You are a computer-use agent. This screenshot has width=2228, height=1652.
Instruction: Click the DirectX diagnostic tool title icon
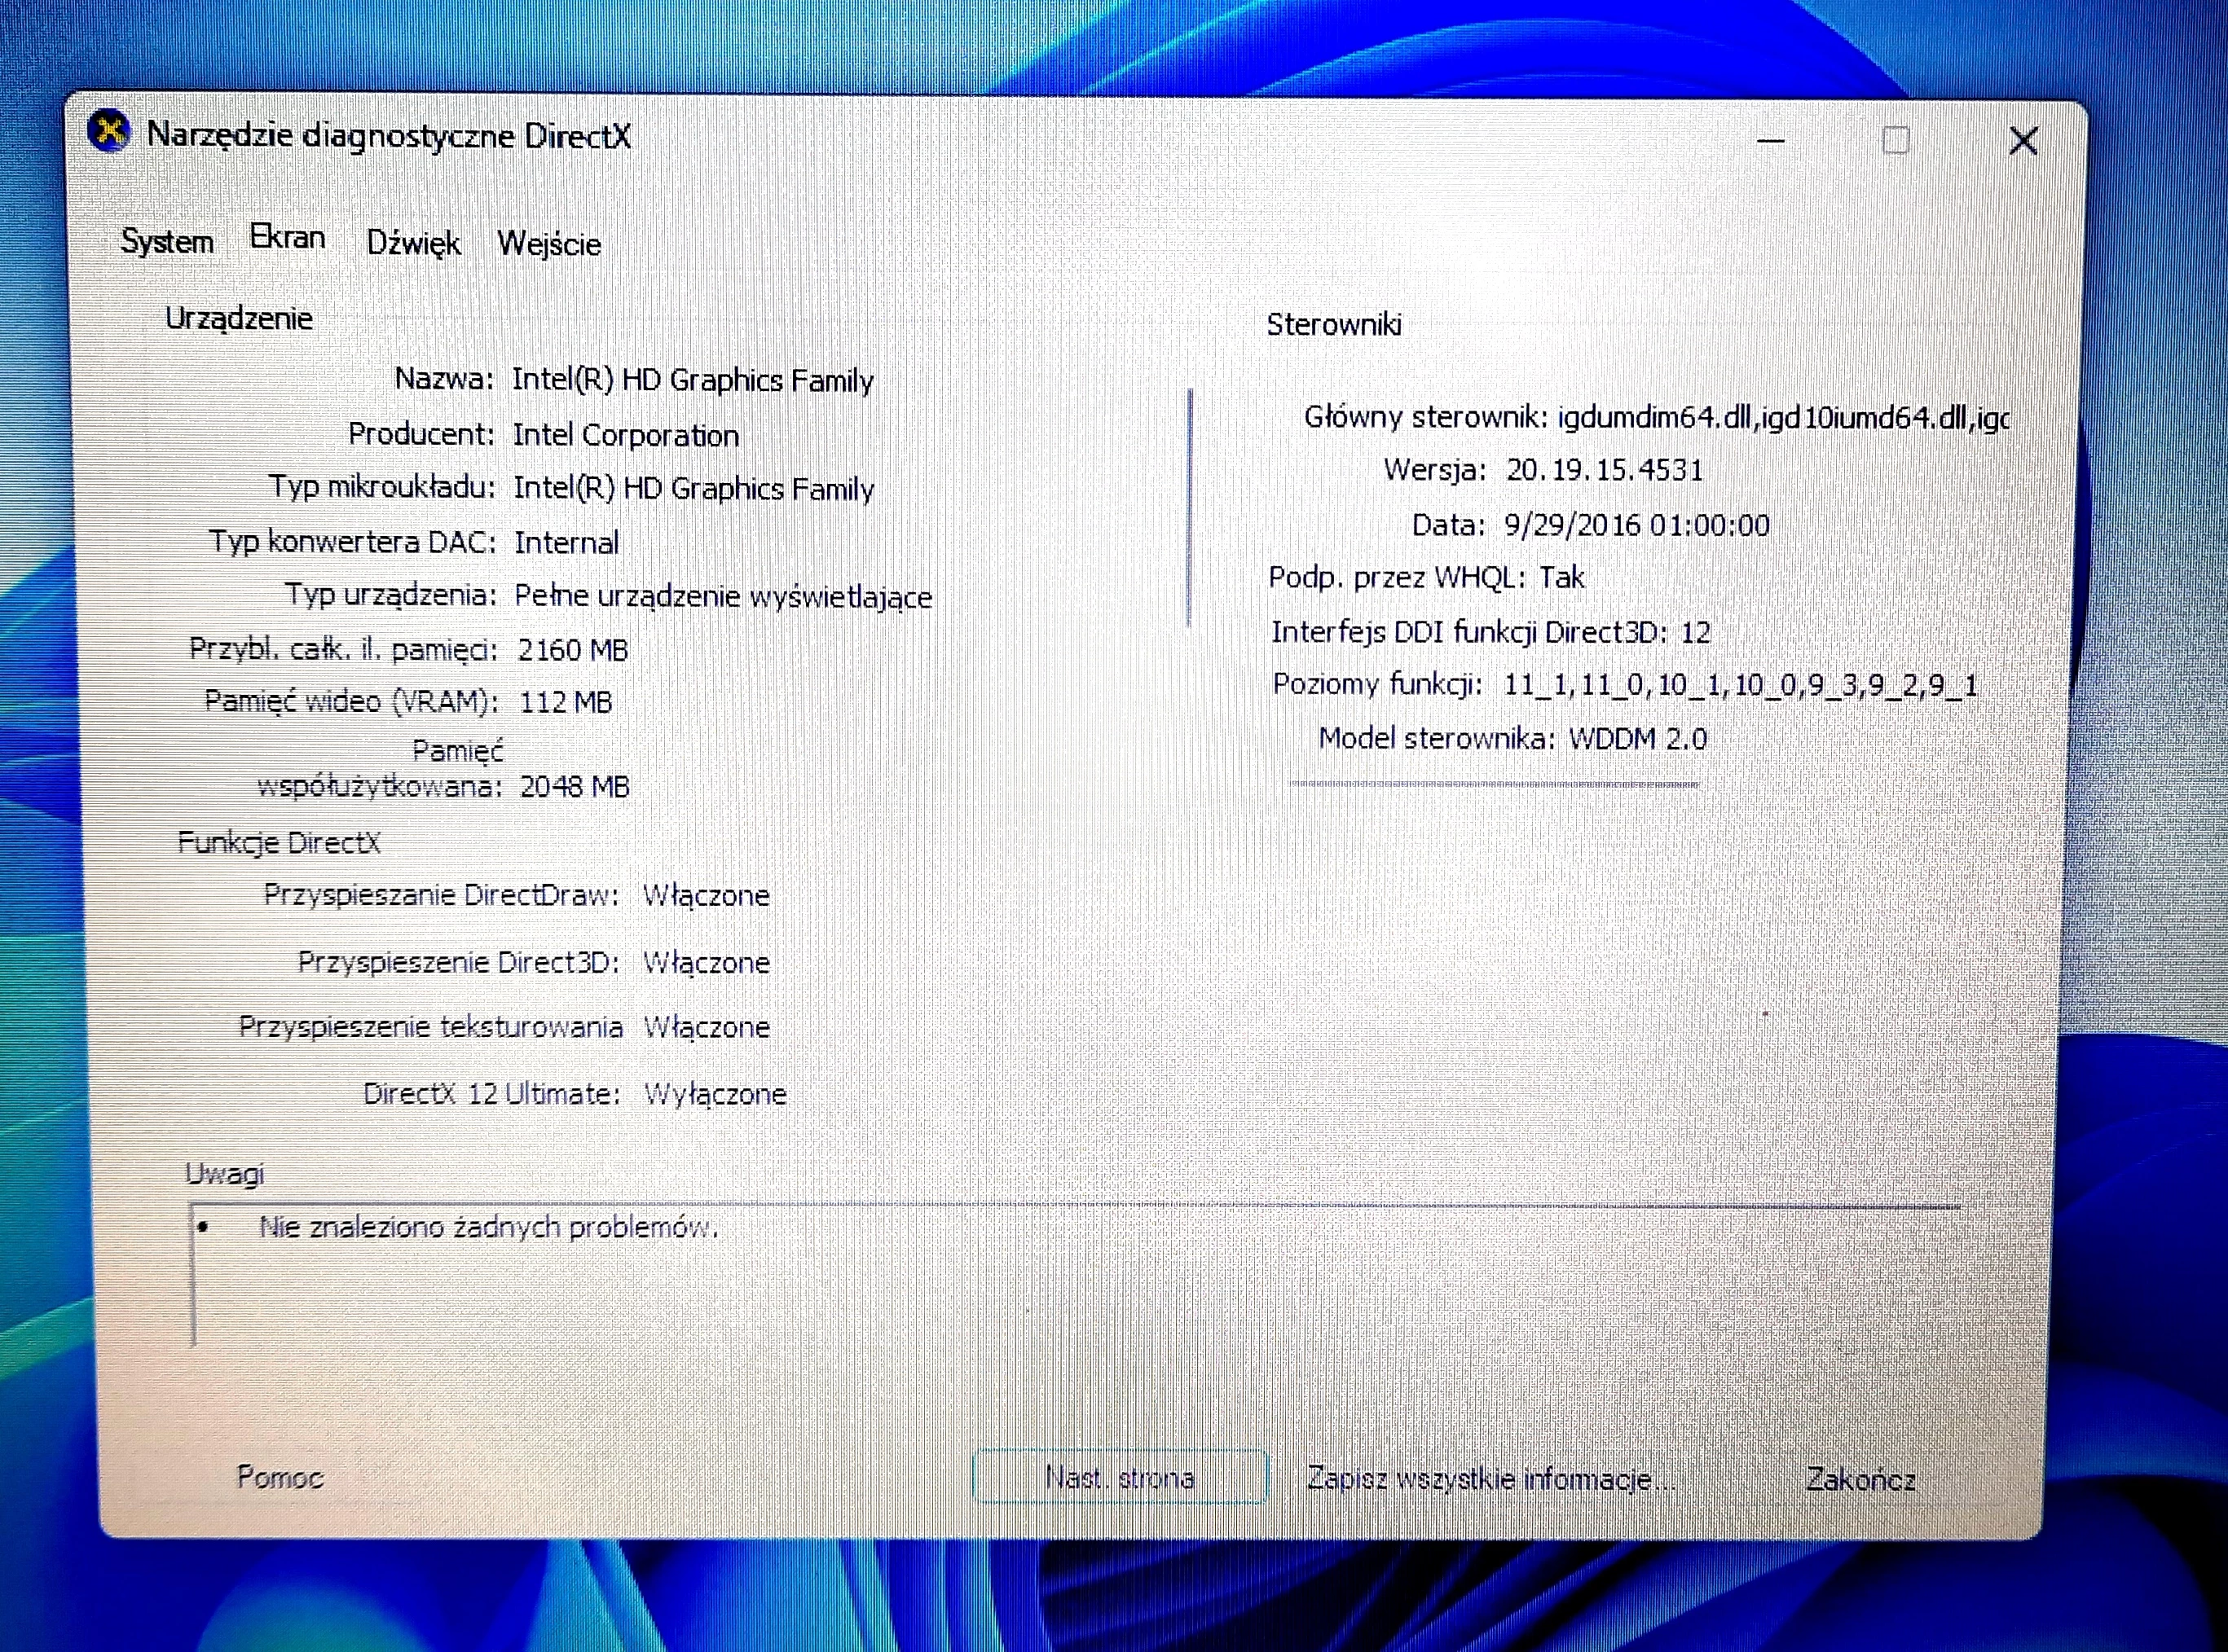[x=109, y=131]
